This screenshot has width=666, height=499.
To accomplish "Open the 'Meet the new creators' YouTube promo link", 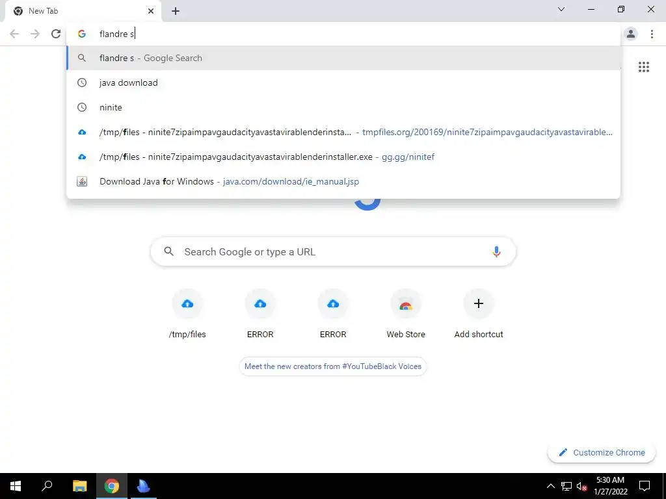I will coord(333,366).
